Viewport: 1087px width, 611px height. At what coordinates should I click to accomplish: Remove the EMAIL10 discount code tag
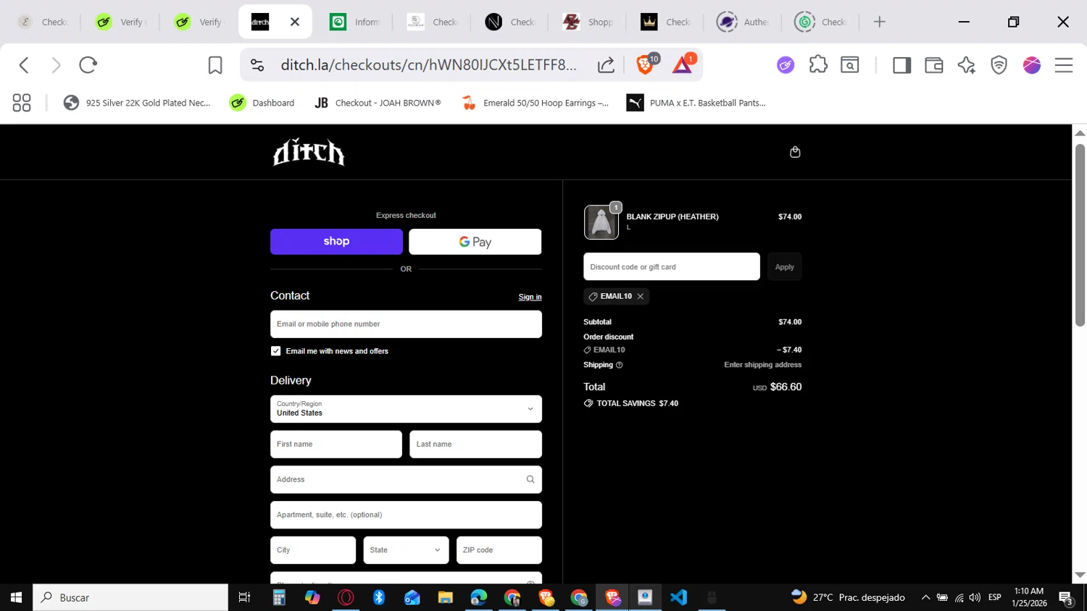(641, 296)
